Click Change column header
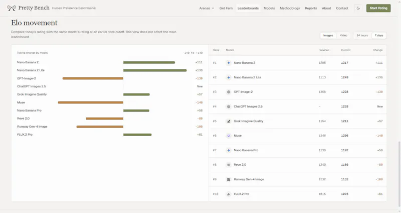The width and height of the screenshot is (401, 213). [378, 50]
